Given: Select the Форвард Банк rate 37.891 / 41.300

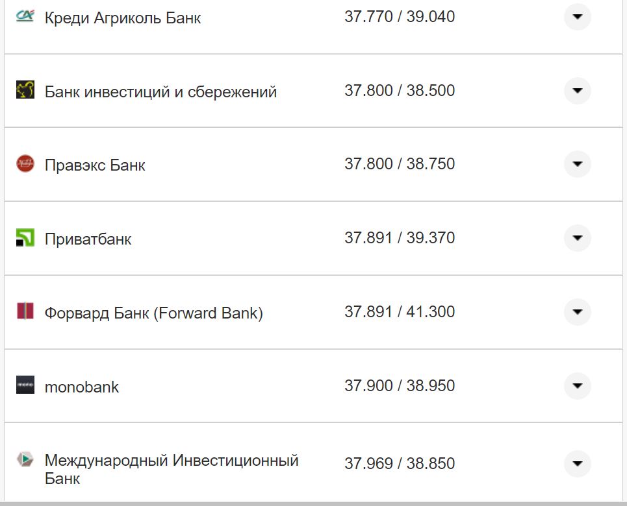Looking at the screenshot, I should pos(400,312).
